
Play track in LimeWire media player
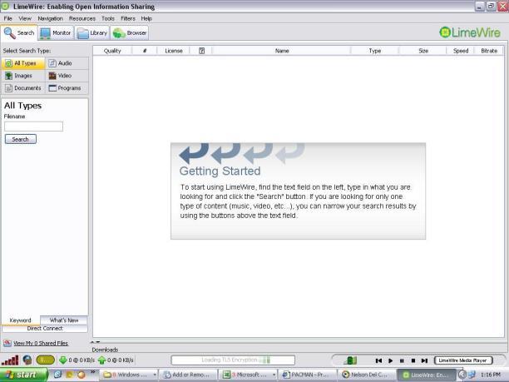coord(391,360)
